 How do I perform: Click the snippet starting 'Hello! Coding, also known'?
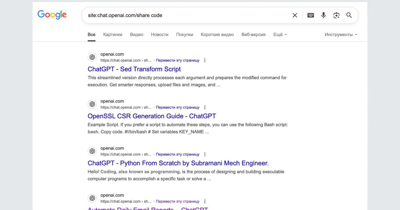[x=186, y=175]
